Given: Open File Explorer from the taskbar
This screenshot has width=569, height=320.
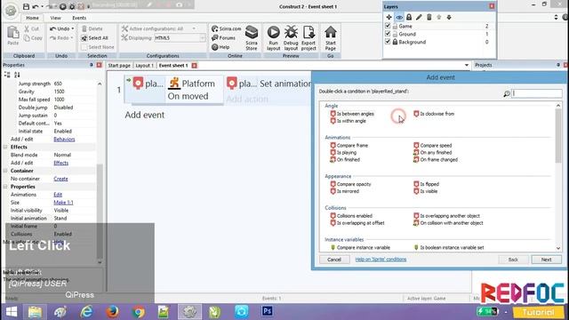Looking at the screenshot, I should pos(35,311).
